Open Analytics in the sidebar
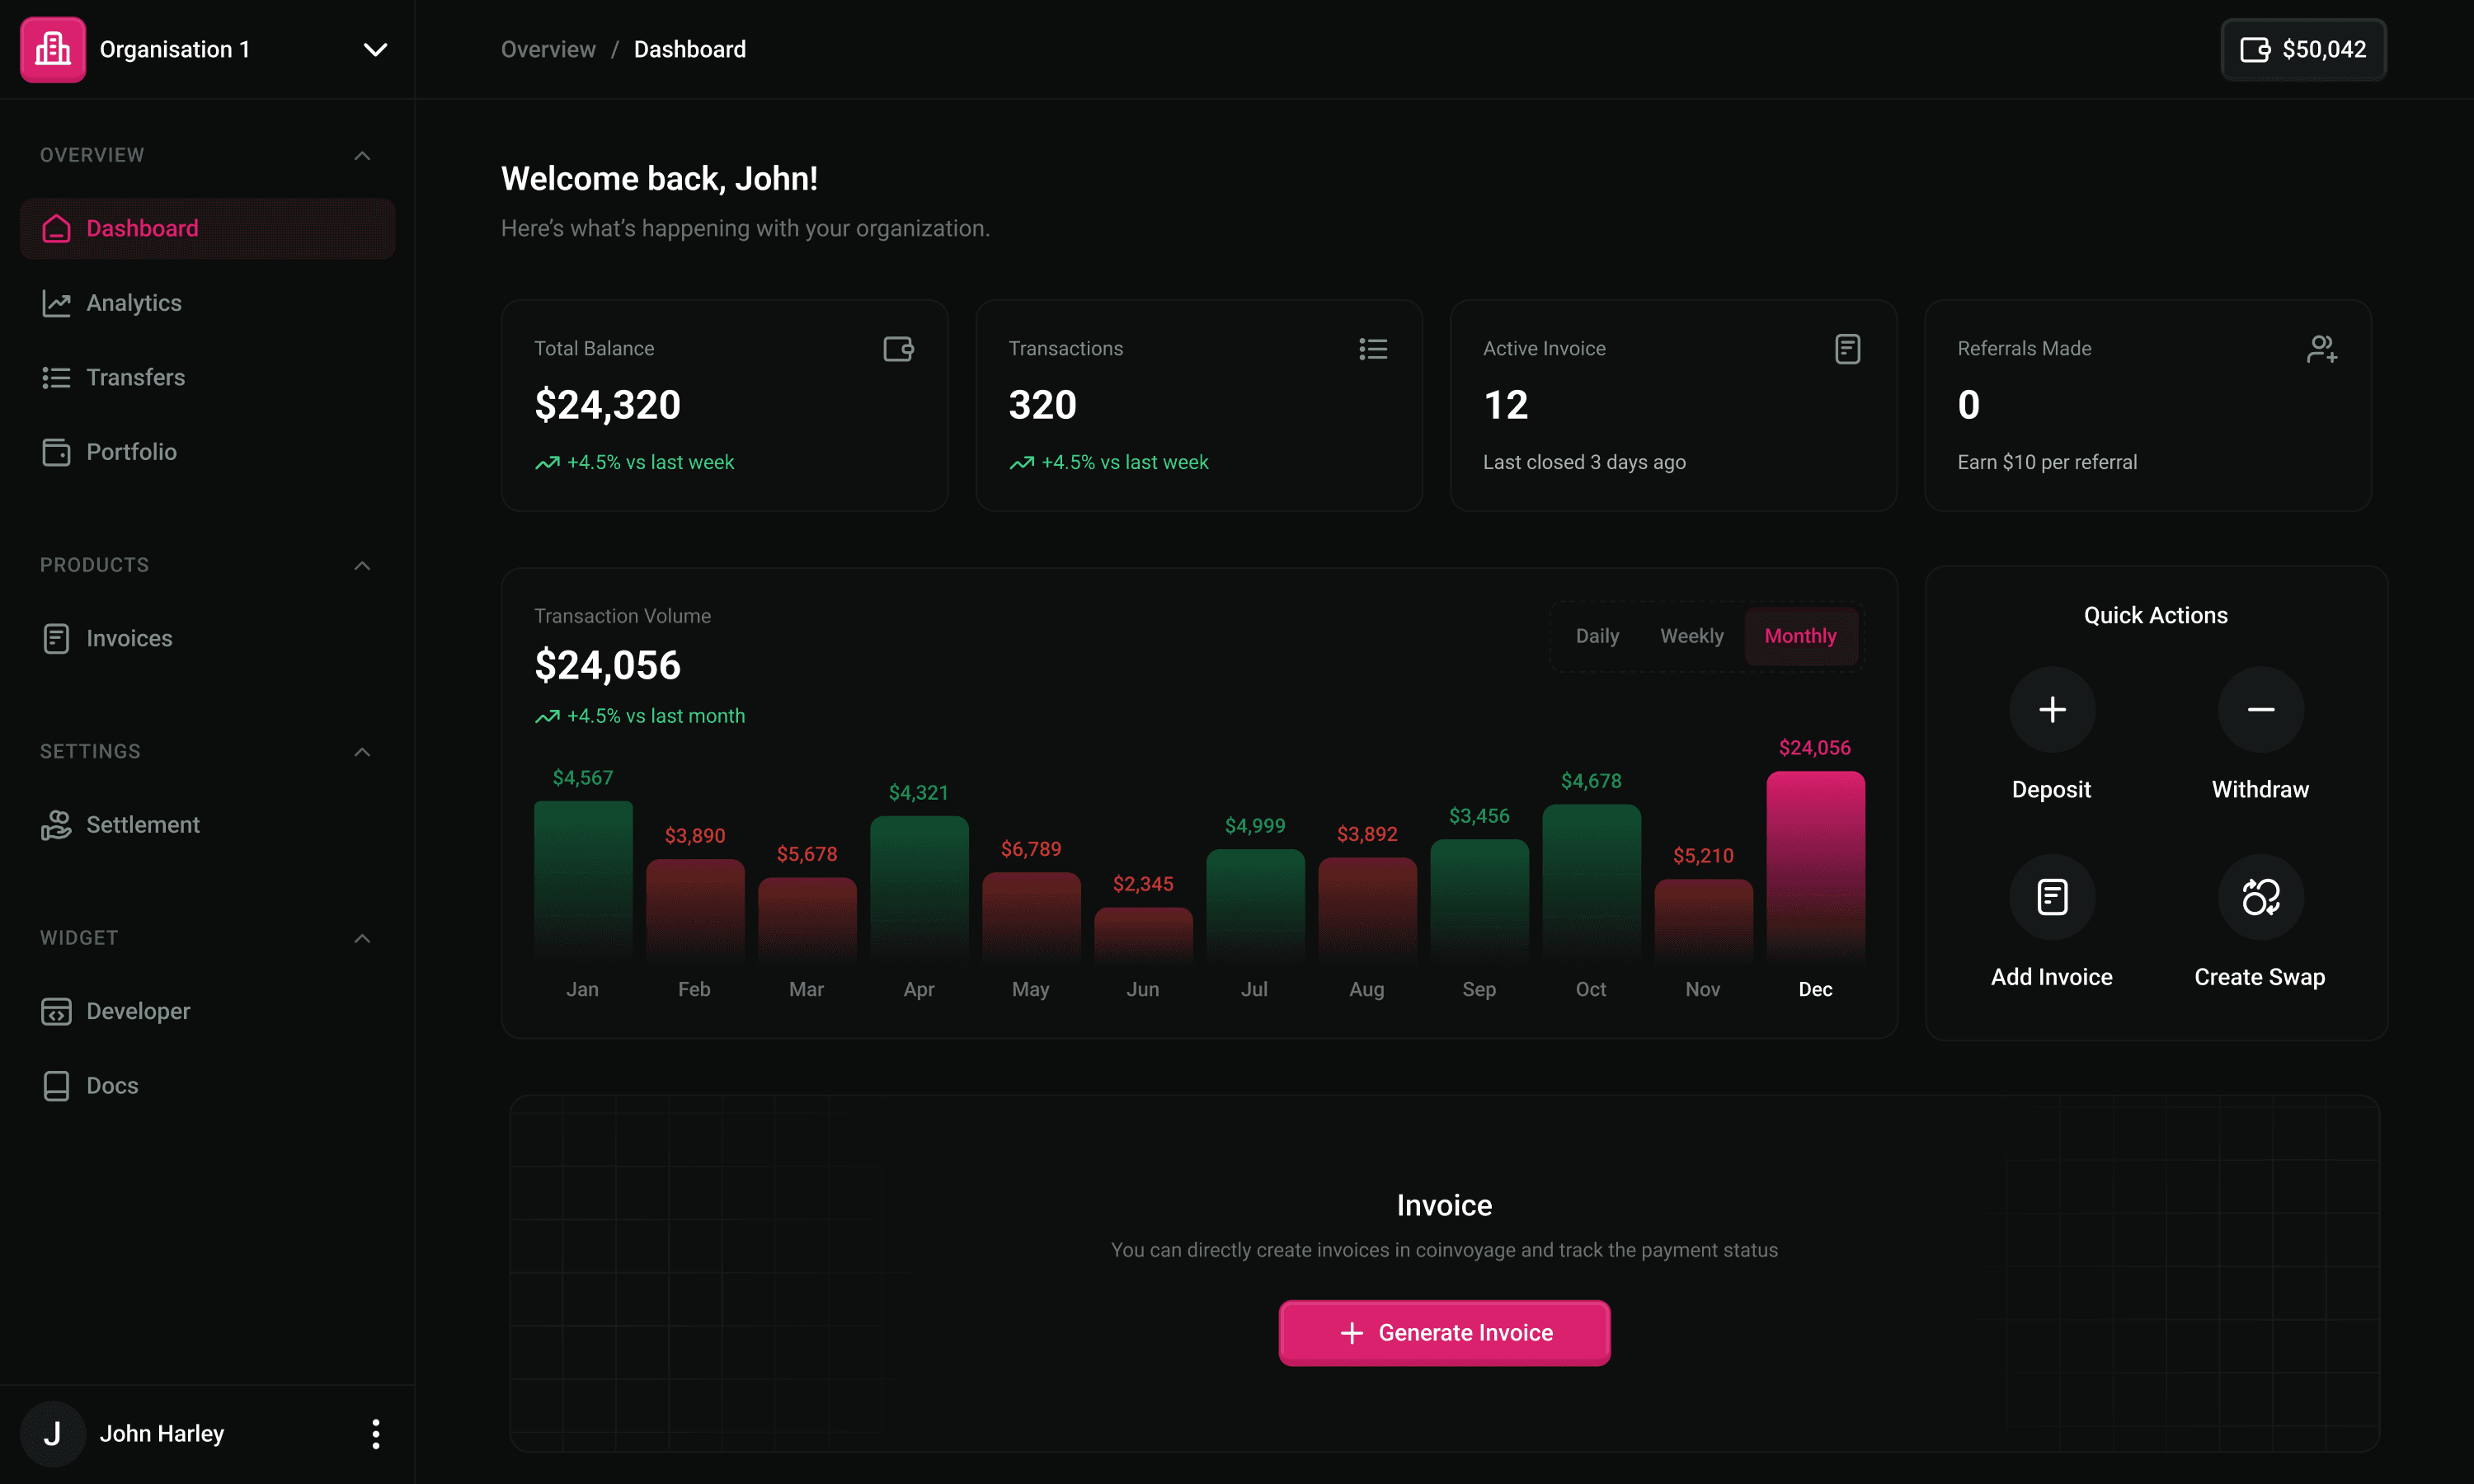The image size is (2474, 1484). pyautogui.click(x=134, y=303)
